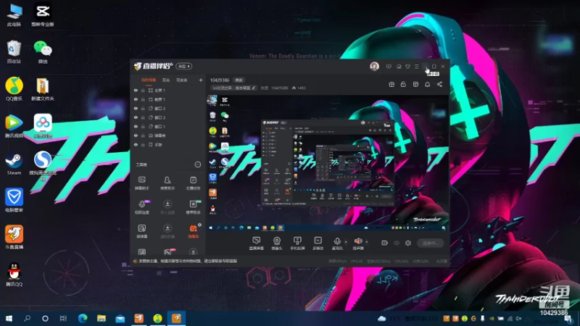Open the 主播任务 checklist tool
Viewport: 580px width, 326px height.
point(193,183)
